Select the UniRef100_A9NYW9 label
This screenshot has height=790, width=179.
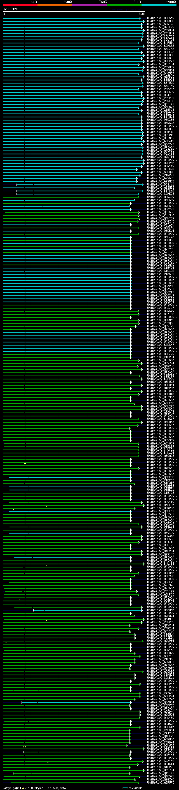161,166
